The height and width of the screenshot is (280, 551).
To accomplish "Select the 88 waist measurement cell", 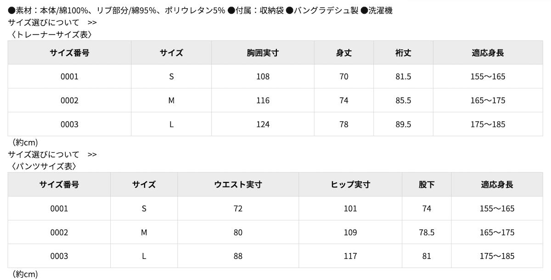I will 238,256.
